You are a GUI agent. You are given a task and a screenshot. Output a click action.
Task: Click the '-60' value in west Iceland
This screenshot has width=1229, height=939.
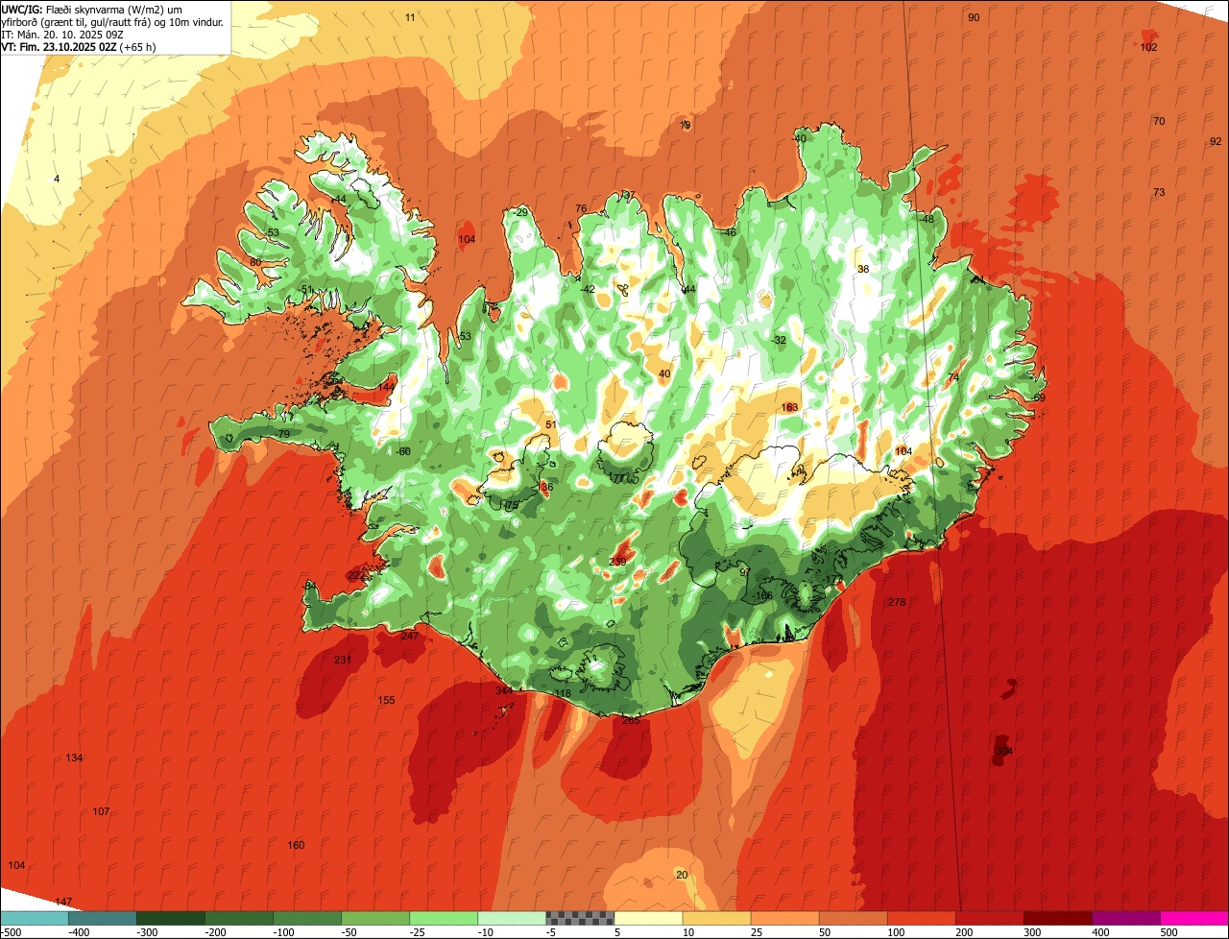click(403, 451)
